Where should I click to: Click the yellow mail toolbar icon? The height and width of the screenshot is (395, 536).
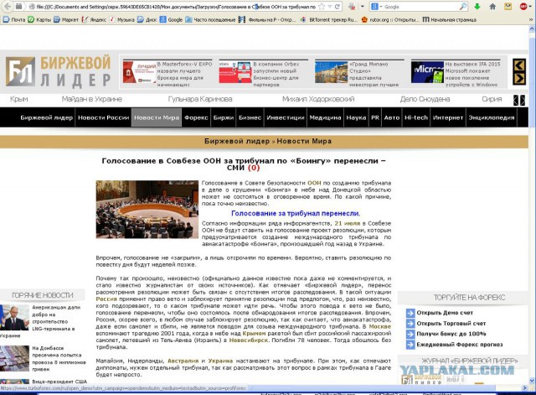pos(508,7)
